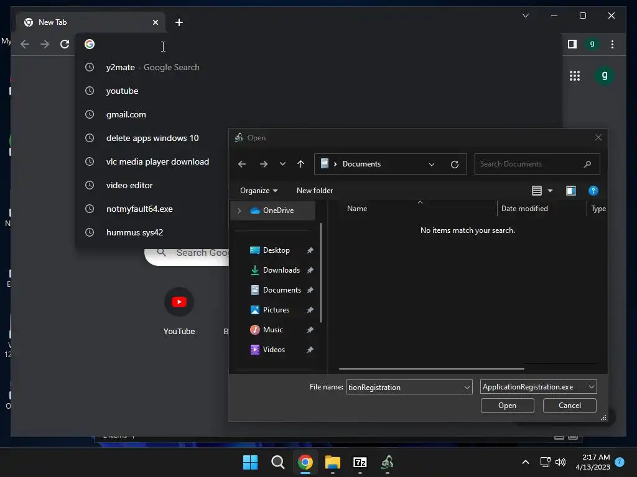Choose delete apps windows 10 suggestion
Image resolution: width=637 pixels, height=477 pixels.
(152, 138)
